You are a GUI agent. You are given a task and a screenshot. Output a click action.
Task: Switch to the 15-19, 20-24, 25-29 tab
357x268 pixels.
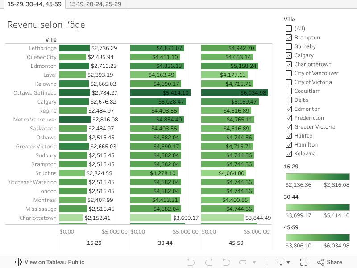pos(95,4)
